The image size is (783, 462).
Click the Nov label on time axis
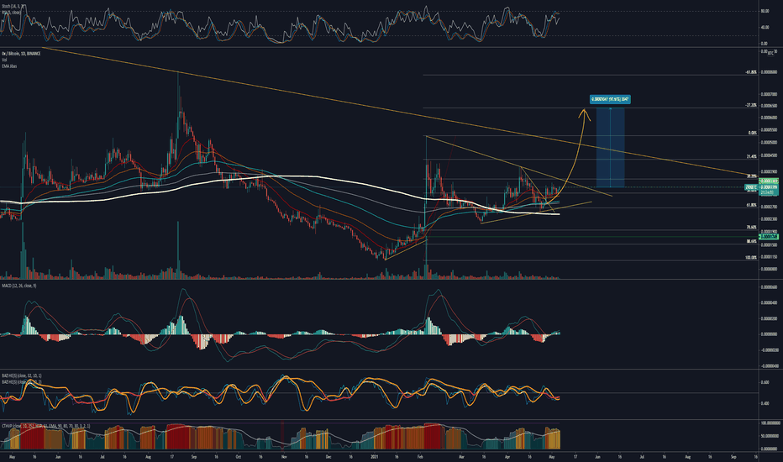click(x=283, y=456)
